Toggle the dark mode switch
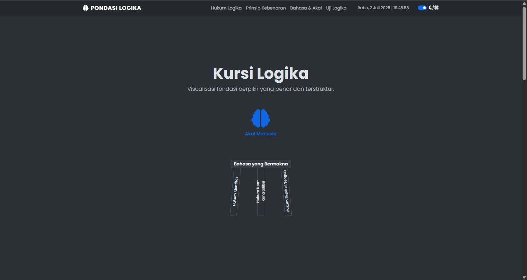The width and height of the screenshot is (527, 280). 422,8
